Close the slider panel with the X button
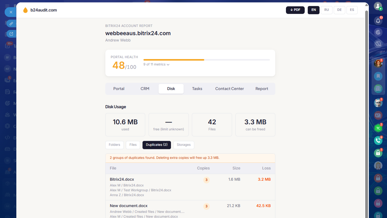The image size is (387, 218). coord(11,12)
